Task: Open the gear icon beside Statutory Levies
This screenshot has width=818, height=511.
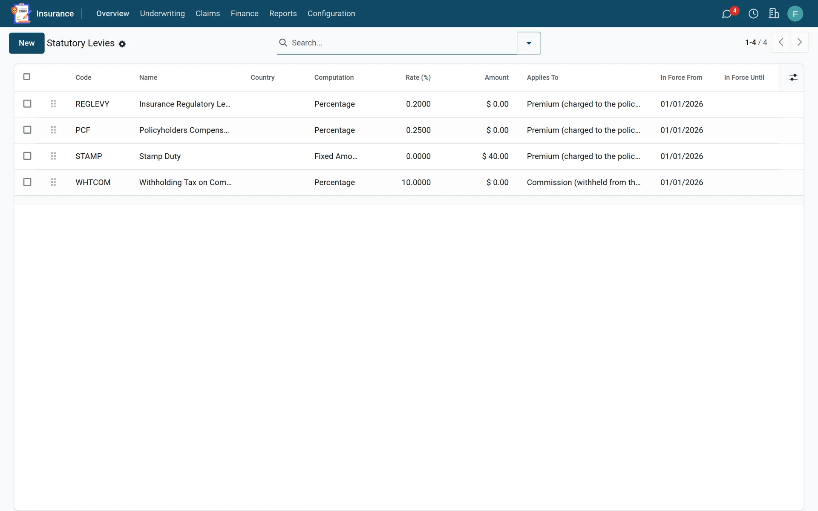Action: [122, 44]
